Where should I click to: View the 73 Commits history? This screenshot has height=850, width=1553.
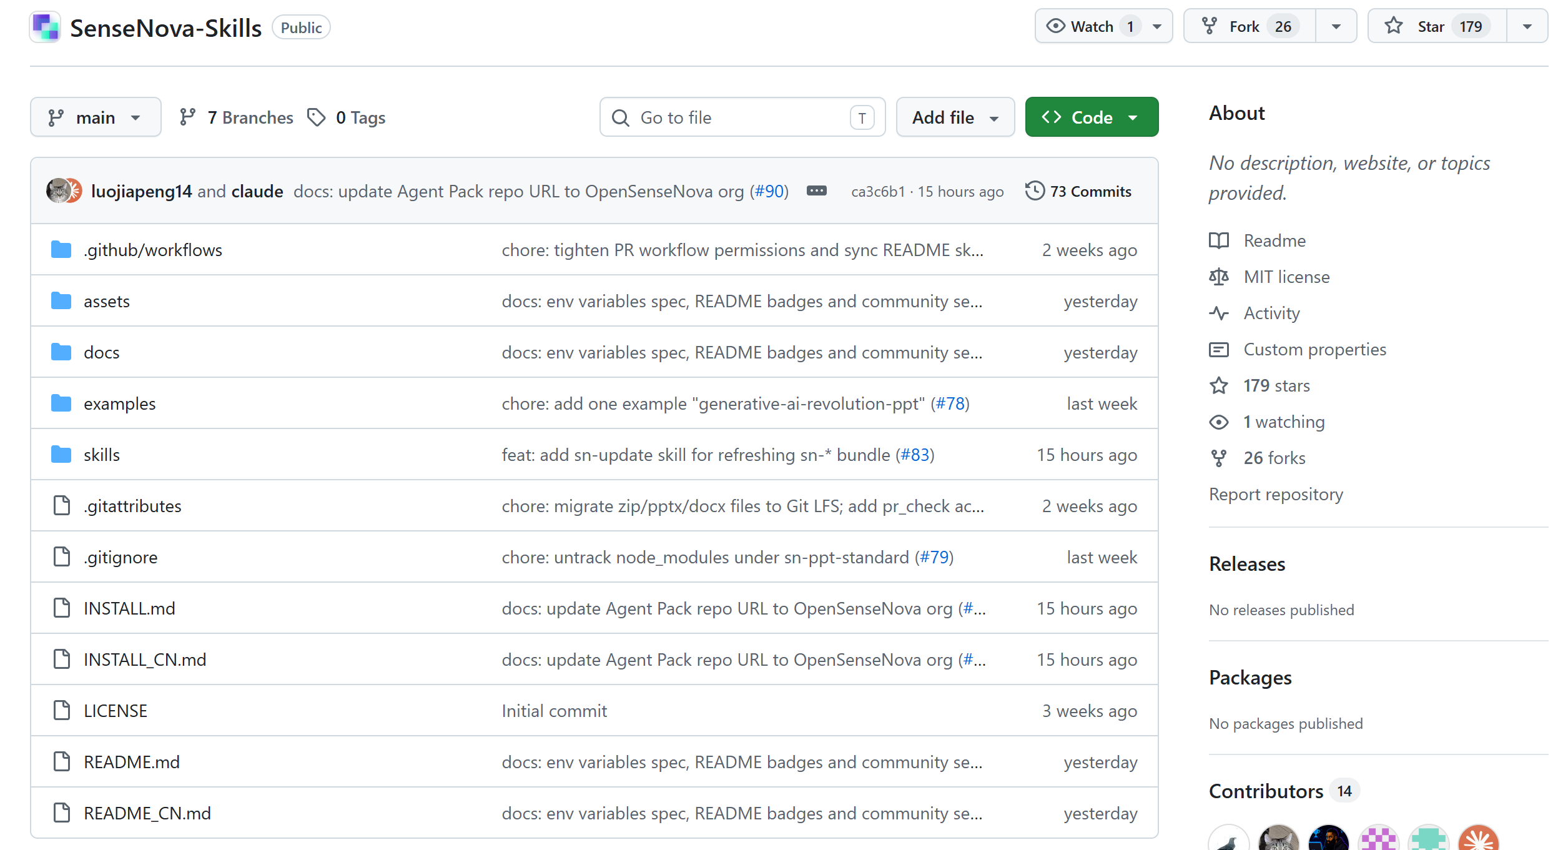point(1078,191)
